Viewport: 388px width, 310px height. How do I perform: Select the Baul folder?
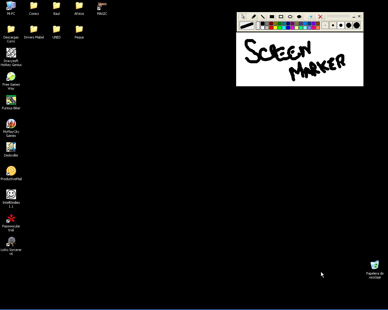[x=56, y=8]
